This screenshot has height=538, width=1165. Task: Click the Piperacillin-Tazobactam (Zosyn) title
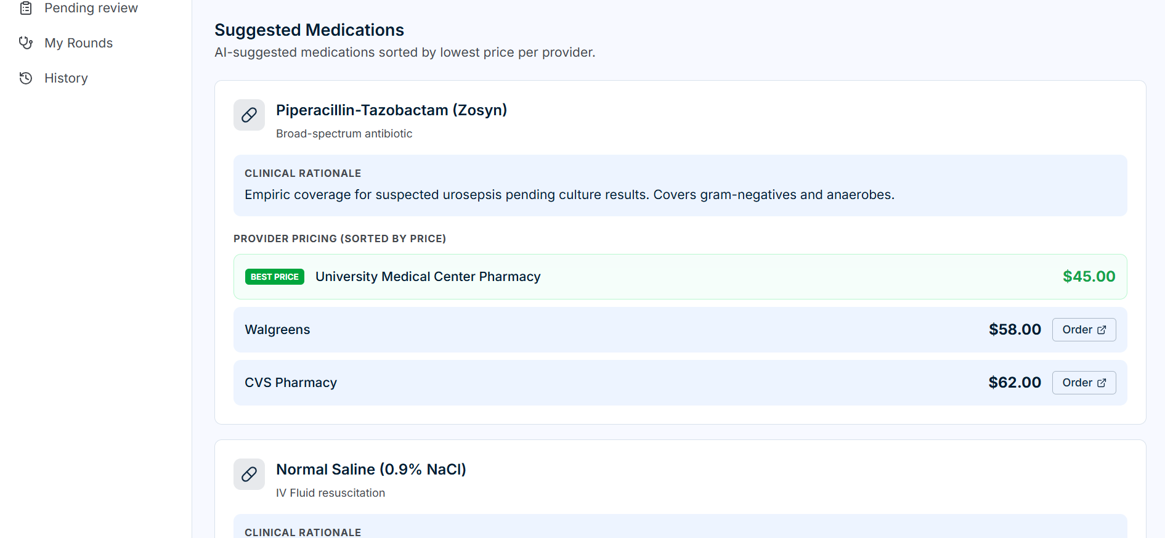click(x=391, y=110)
